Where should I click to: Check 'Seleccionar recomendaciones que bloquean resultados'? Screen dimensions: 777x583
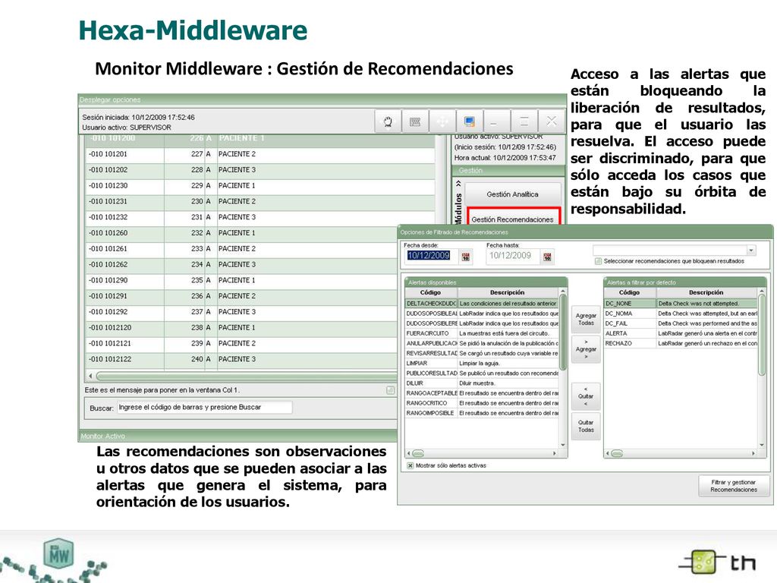click(598, 261)
